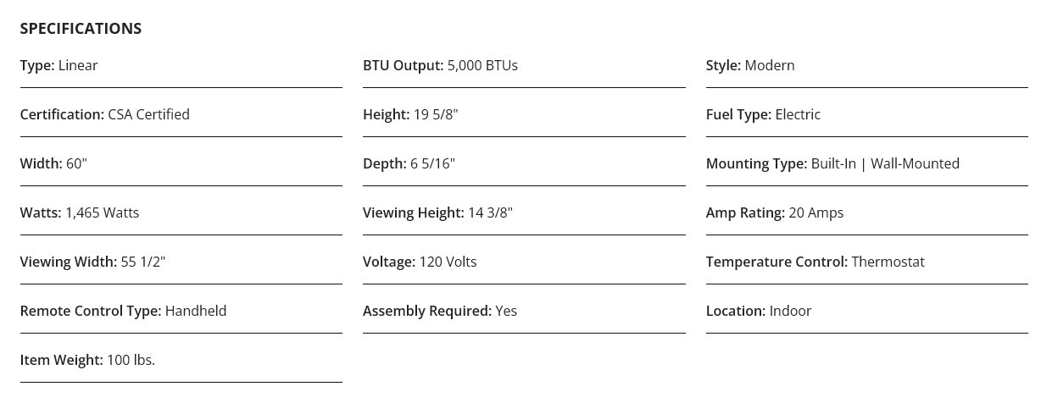The height and width of the screenshot is (403, 1041).
Task: Select the Item Weight 100 lbs. row
Action: 87,361
